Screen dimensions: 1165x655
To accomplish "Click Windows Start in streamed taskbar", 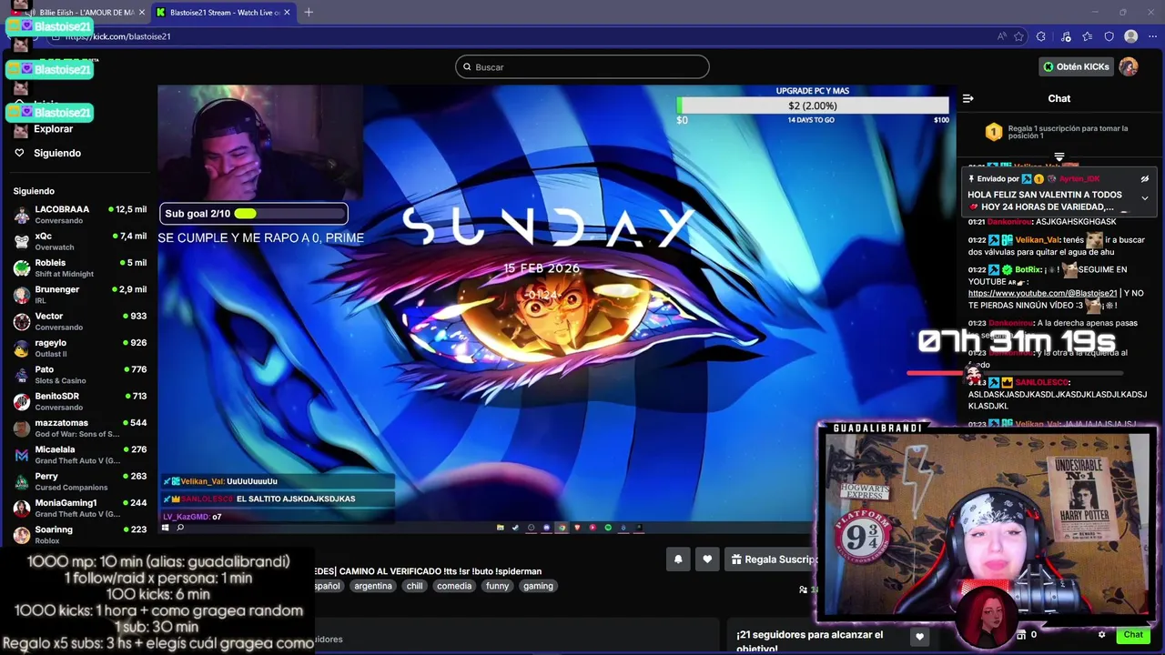I will click(x=166, y=528).
